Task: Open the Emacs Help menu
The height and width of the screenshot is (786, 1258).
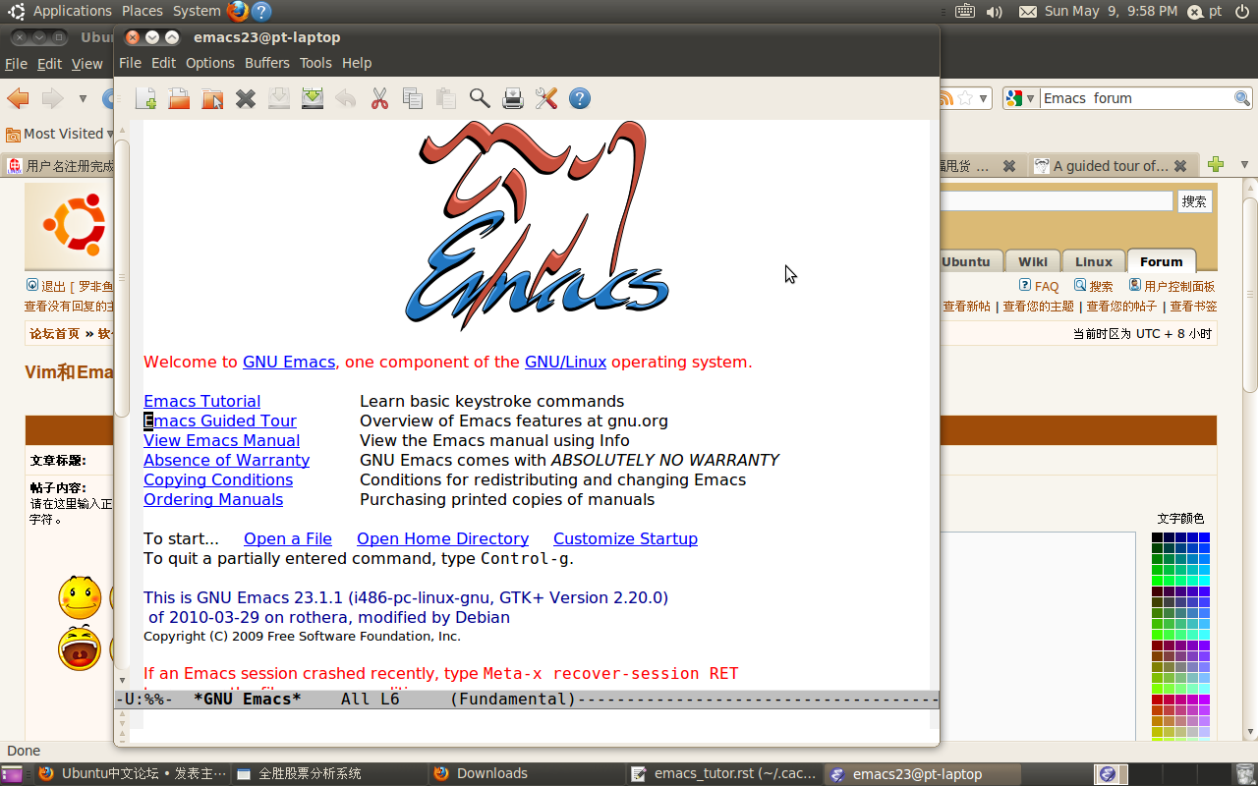Action: coord(357,63)
